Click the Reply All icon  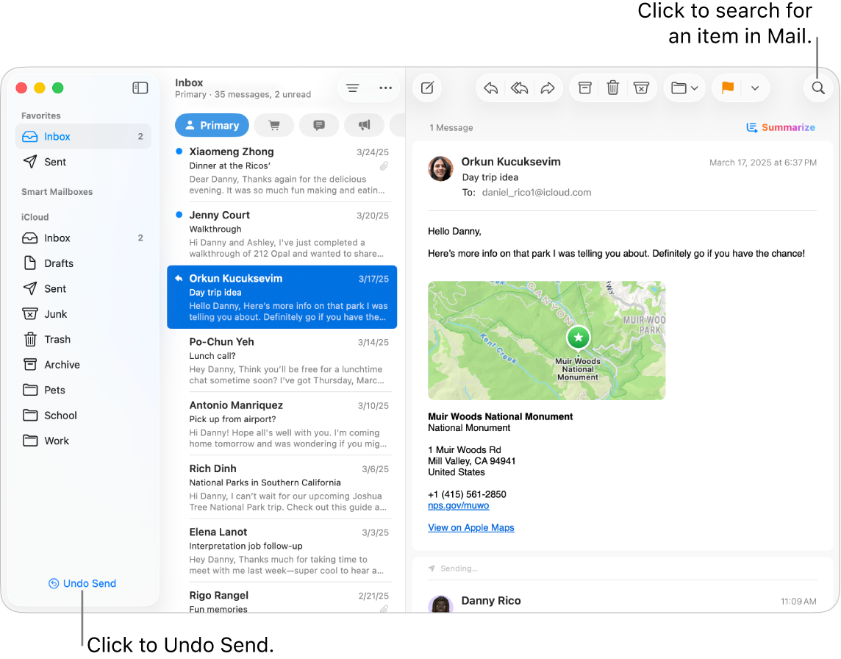(x=519, y=88)
